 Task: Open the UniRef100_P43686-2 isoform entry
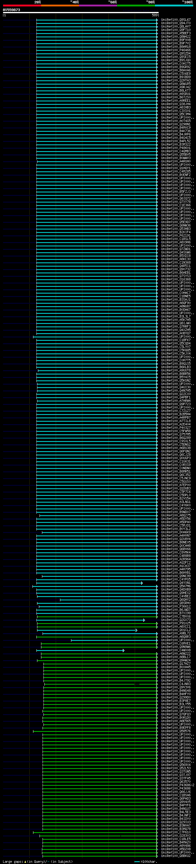click(178, 785)
